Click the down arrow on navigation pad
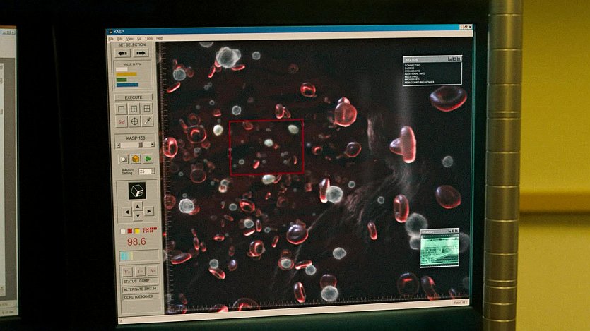The width and height of the screenshot is (590, 331). (137, 217)
